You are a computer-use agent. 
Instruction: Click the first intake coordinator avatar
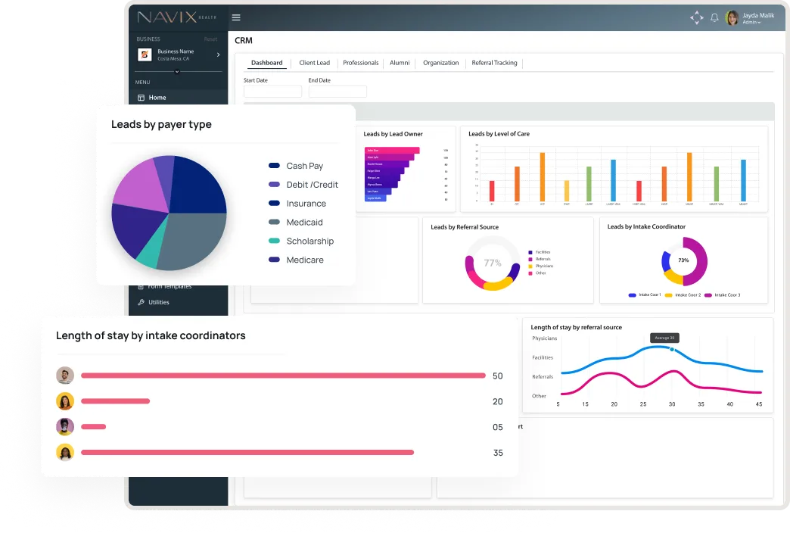pyautogui.click(x=65, y=376)
